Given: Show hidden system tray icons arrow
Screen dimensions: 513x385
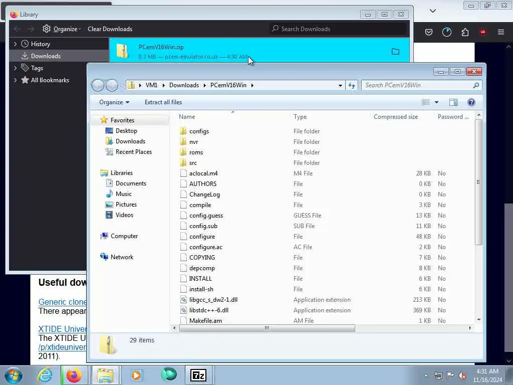Looking at the screenshot, I should tap(426, 376).
